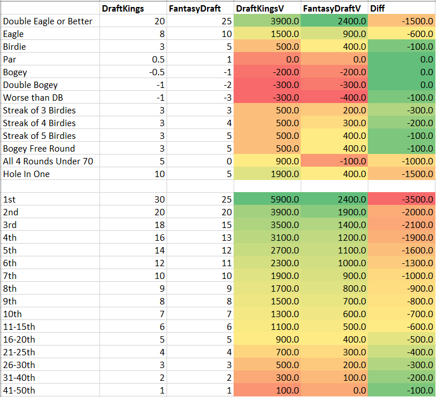Click the -800.0 Diff value for 9th
Image resolution: width=436 pixels, height=397 pixels.
[x=401, y=302]
